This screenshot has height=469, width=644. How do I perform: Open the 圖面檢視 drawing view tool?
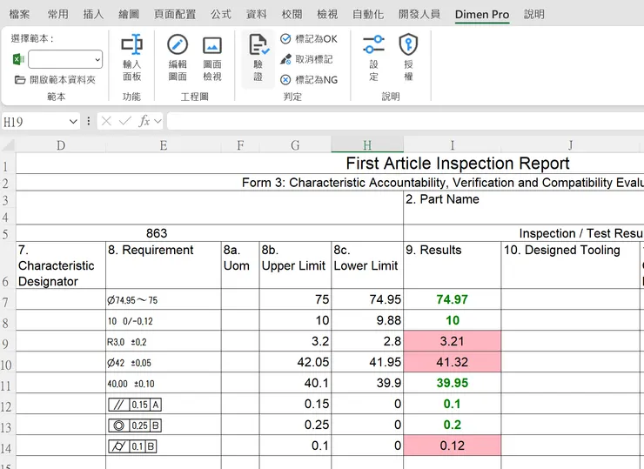coord(211,57)
